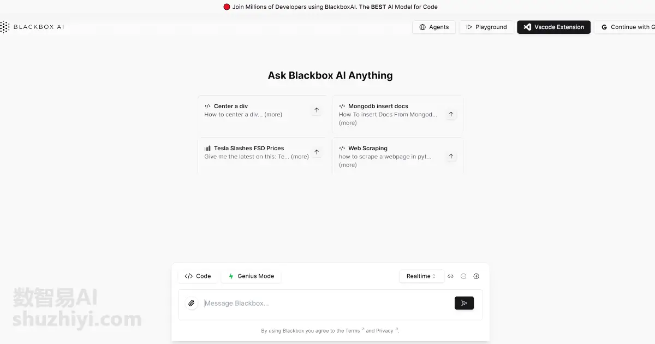Send the message with the arrow button
Screen dimensions: 655x344
click(x=464, y=303)
